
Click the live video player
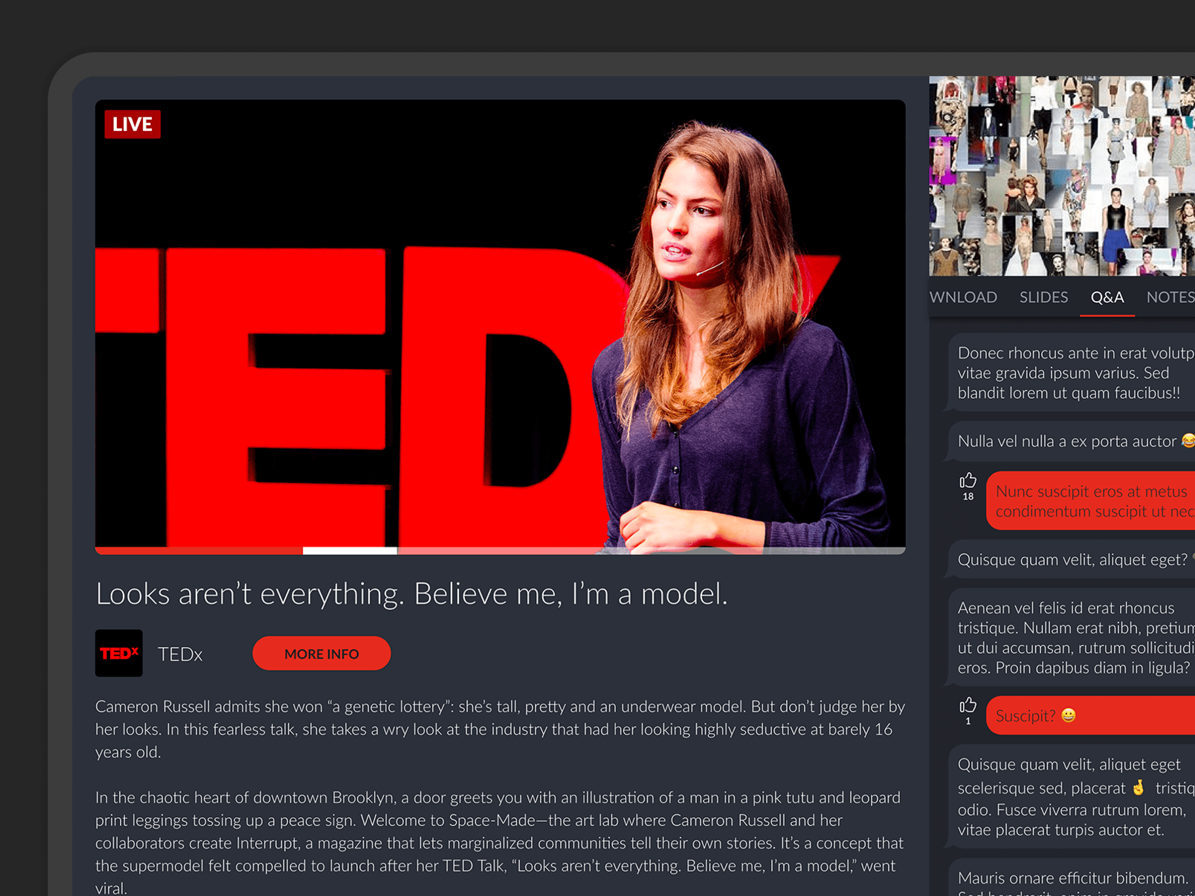tap(500, 327)
